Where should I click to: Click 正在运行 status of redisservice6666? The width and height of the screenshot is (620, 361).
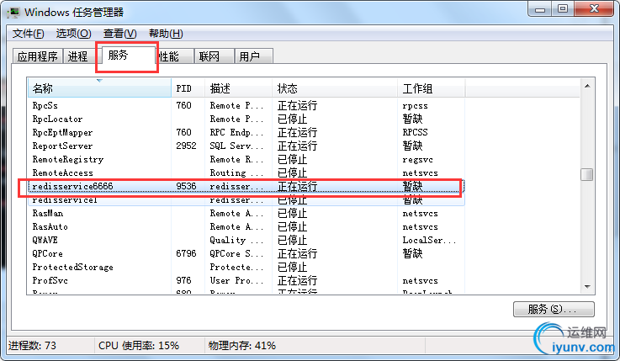tap(297, 186)
